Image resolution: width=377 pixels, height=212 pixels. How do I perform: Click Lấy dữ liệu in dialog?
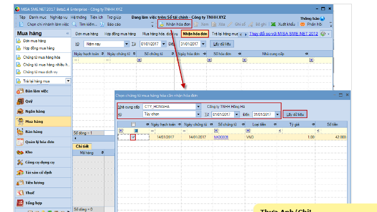pos(295,114)
